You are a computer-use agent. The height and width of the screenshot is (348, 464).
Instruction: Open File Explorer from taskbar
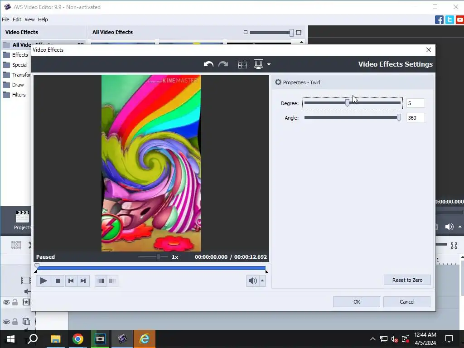pyautogui.click(x=55, y=339)
